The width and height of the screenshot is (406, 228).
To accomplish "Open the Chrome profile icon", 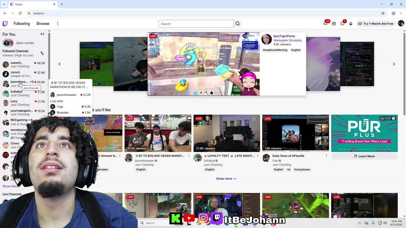I will click(x=393, y=13).
